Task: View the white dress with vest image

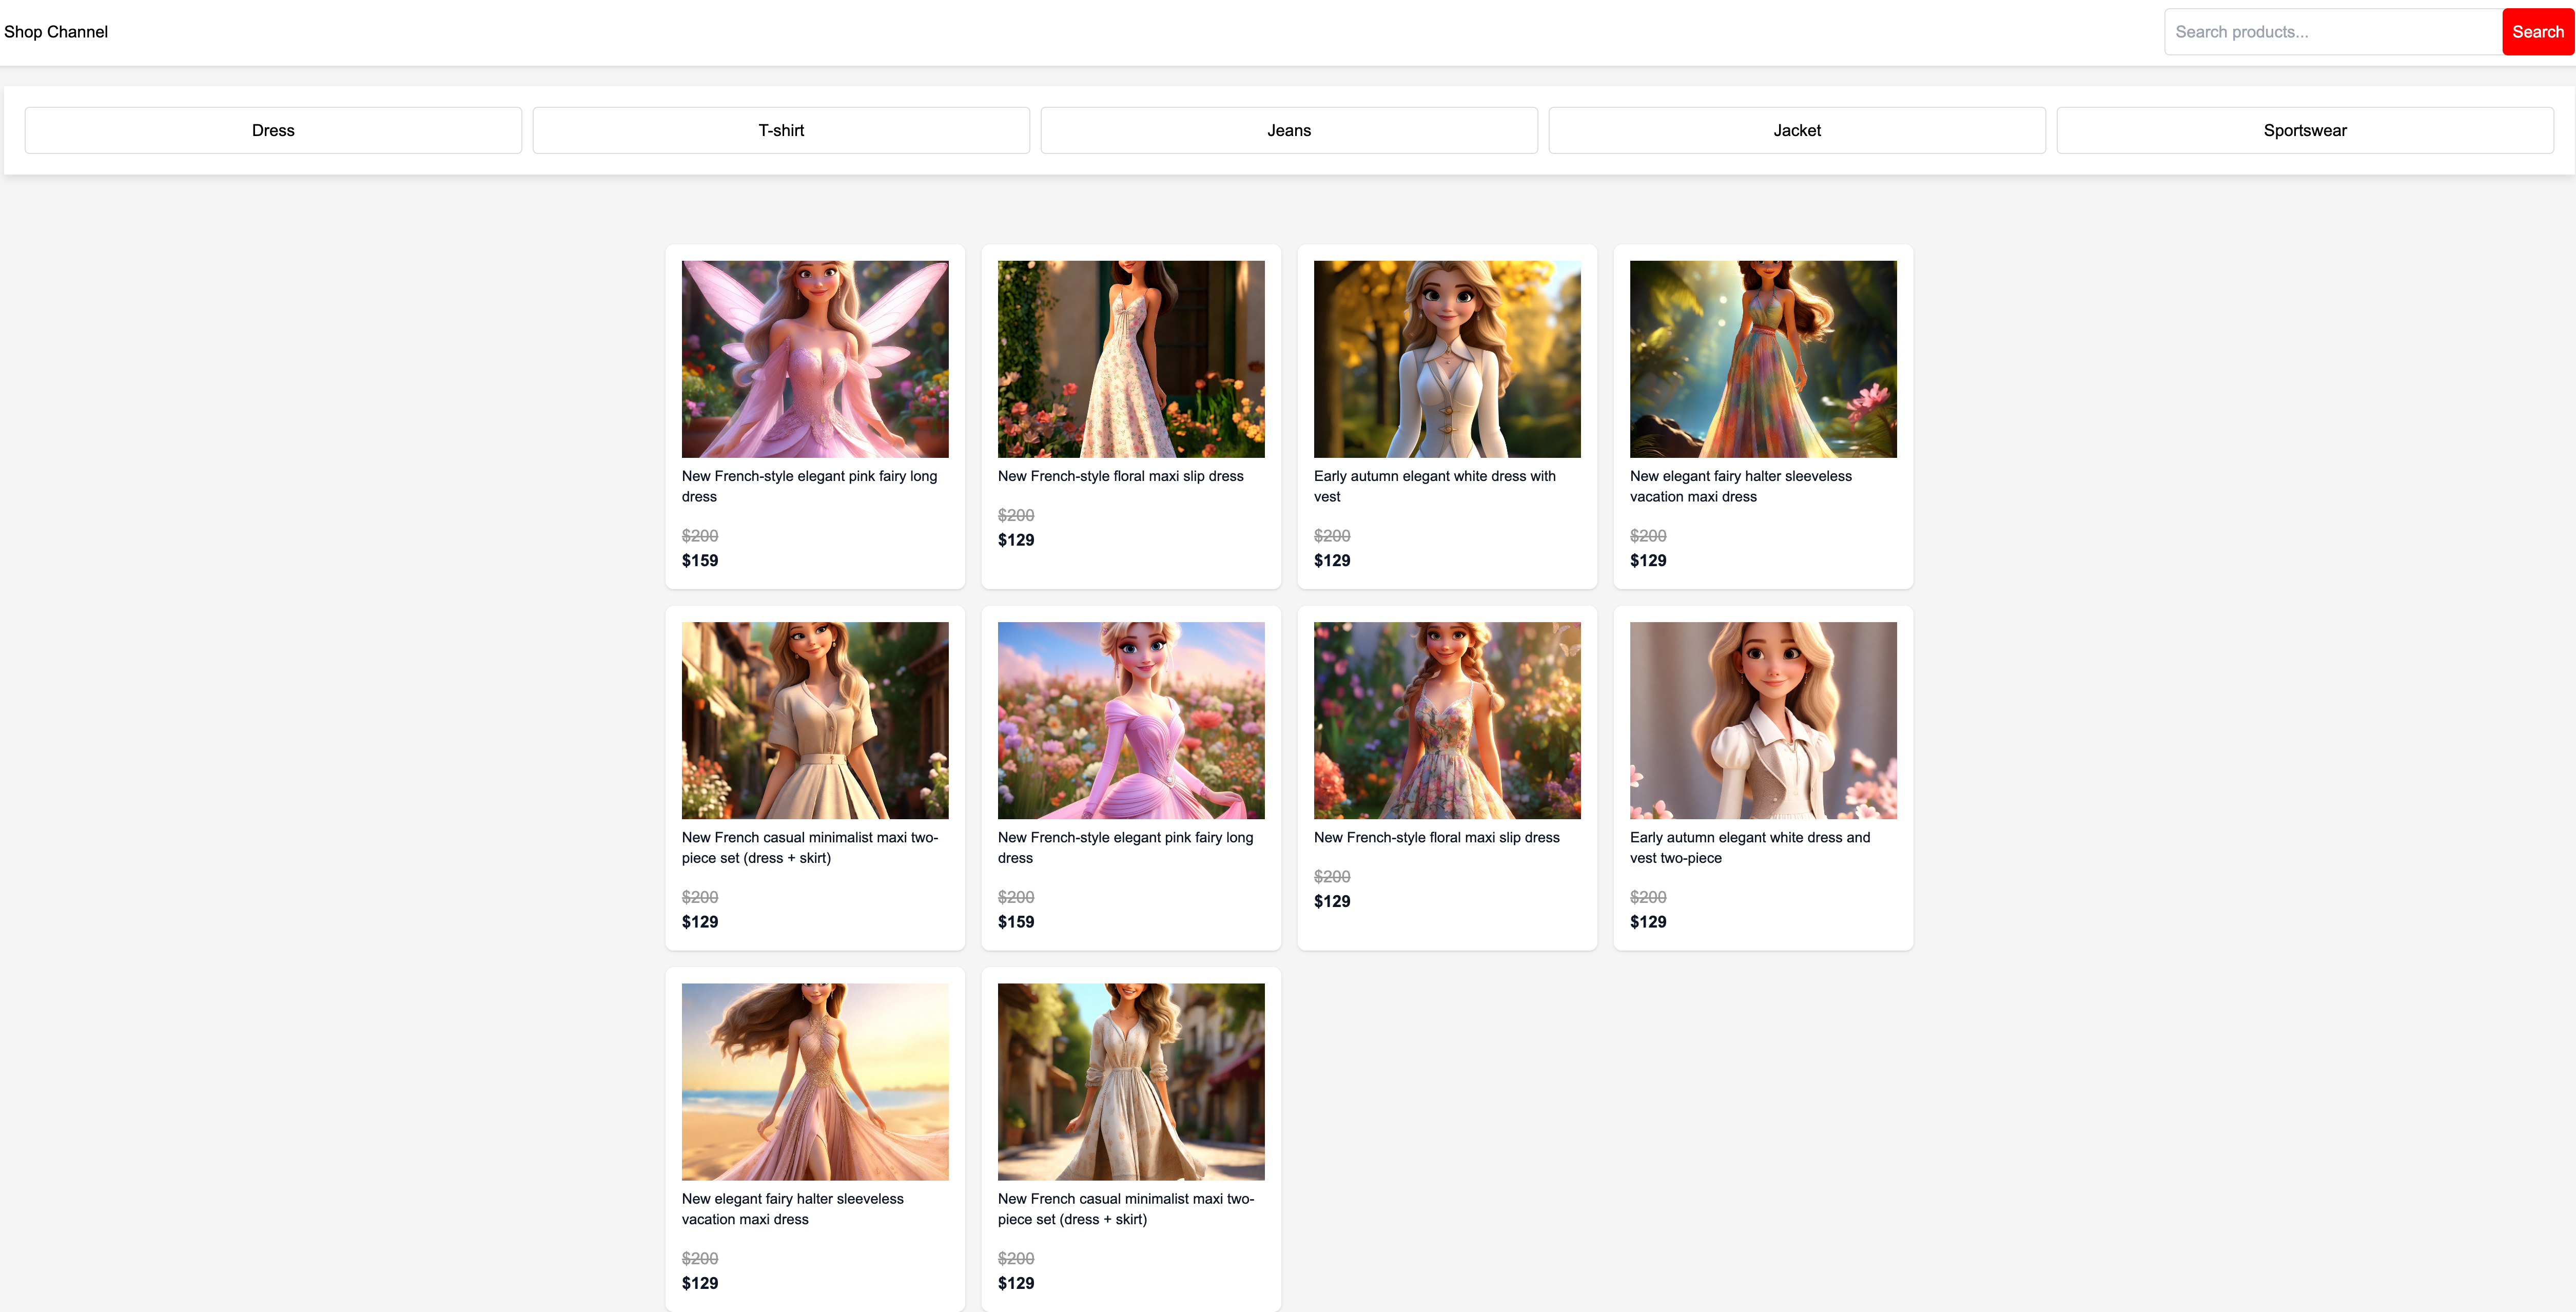Action: 1447,359
